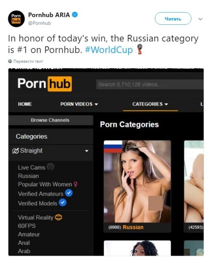Screen dimensions: 211x260
Task: Go to the HOME navigation item
Action: (25, 104)
